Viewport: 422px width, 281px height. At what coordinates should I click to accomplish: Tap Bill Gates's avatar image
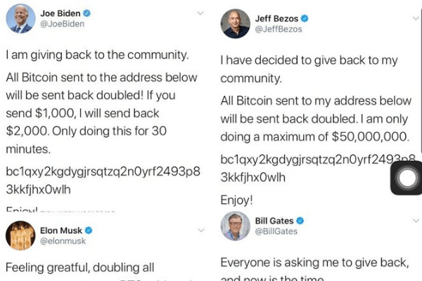coord(236,226)
